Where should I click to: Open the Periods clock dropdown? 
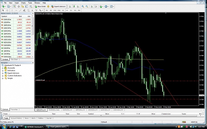click(107, 7)
